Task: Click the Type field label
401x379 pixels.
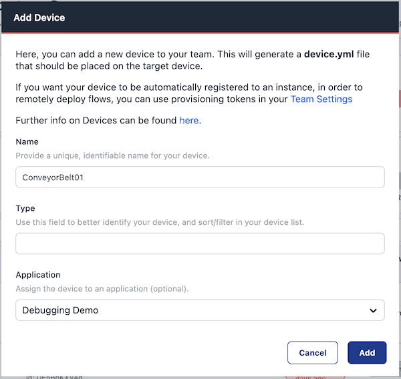Action: click(x=25, y=208)
